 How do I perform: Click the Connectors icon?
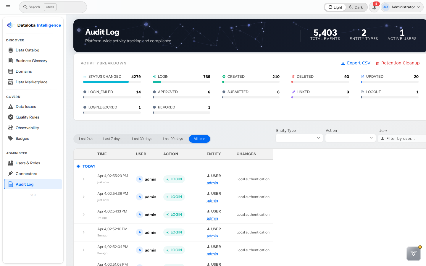pyautogui.click(x=10, y=173)
